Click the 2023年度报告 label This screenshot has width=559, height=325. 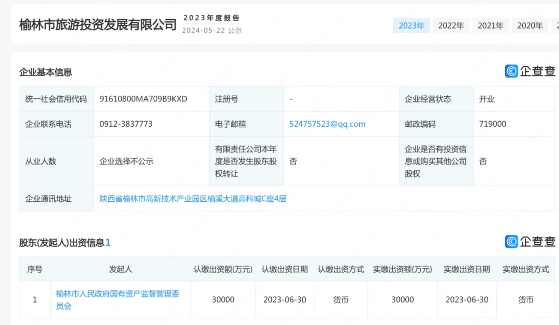[x=212, y=18]
